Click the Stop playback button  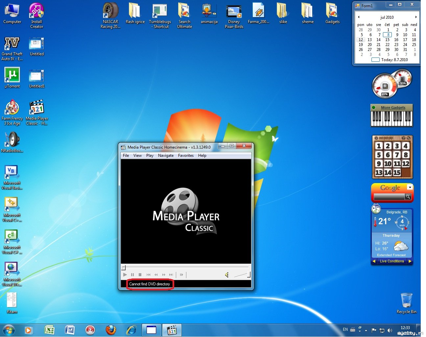click(140, 275)
